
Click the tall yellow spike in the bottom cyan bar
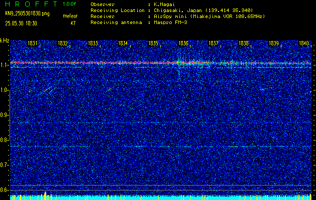pos(45,195)
